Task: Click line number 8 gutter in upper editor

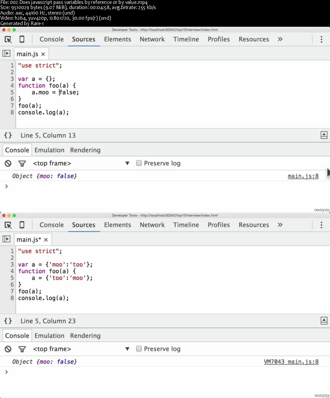Action: (12, 112)
